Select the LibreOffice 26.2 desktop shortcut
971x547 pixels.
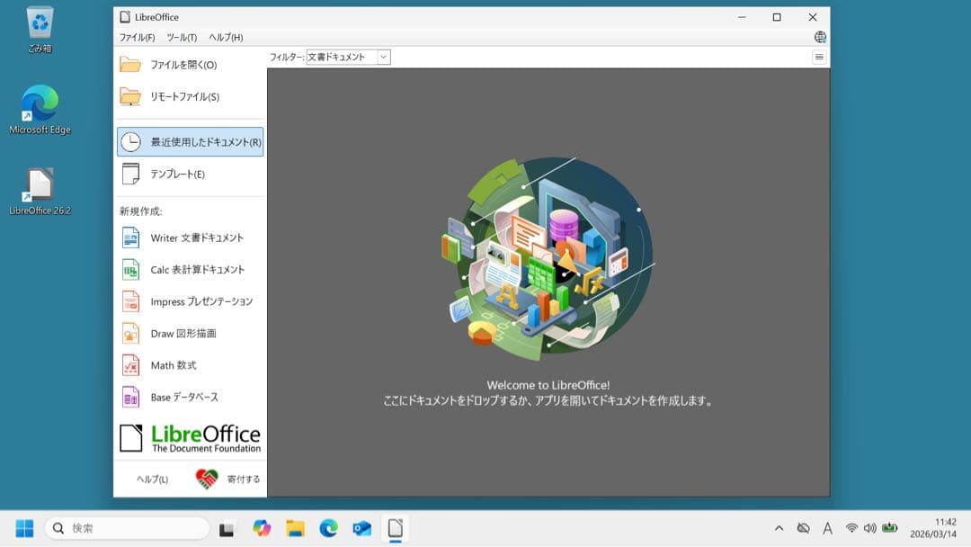(40, 192)
